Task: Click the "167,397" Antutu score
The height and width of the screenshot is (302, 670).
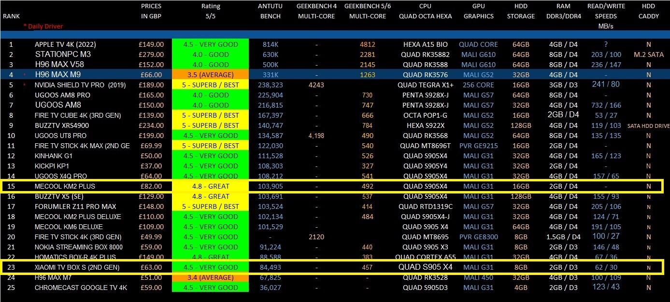Action: point(270,115)
